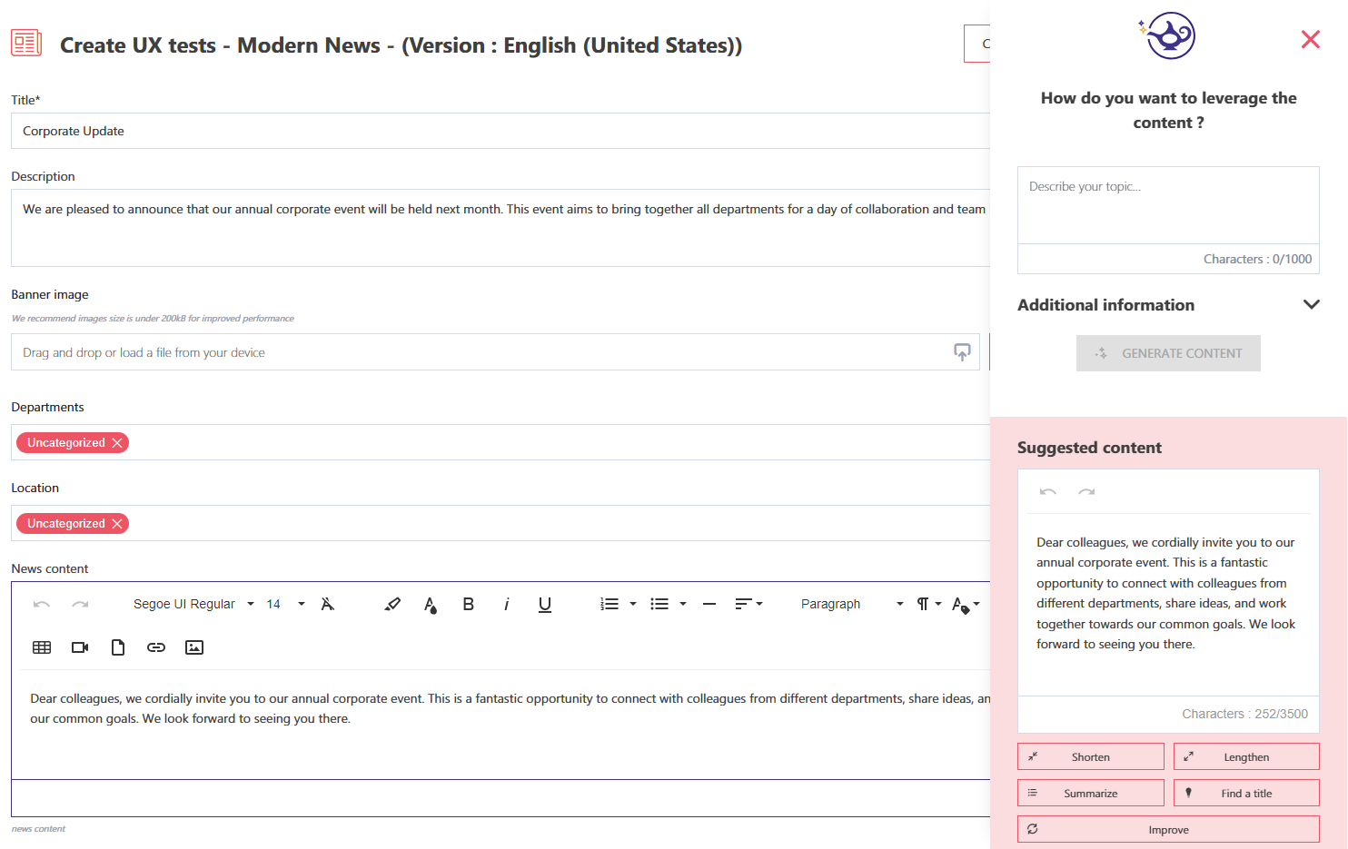
Task: Redo edit in news content editor
Action: click(x=80, y=604)
